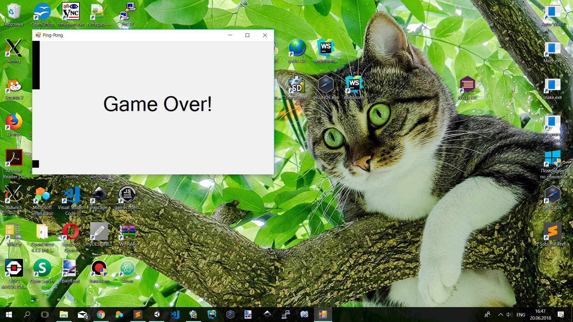Open the Windows Start menu
573x322 pixels.
click(x=9, y=315)
